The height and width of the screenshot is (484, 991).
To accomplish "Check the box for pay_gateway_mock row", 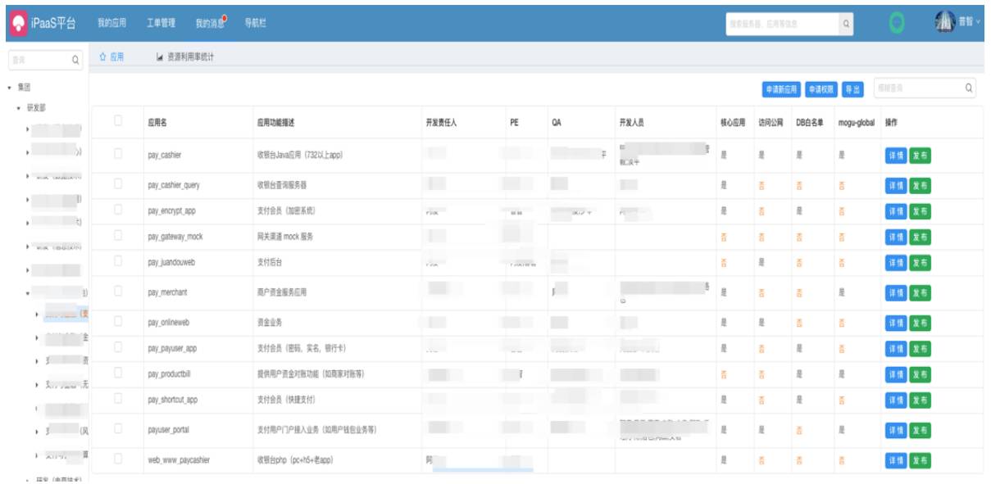I will click(x=118, y=236).
